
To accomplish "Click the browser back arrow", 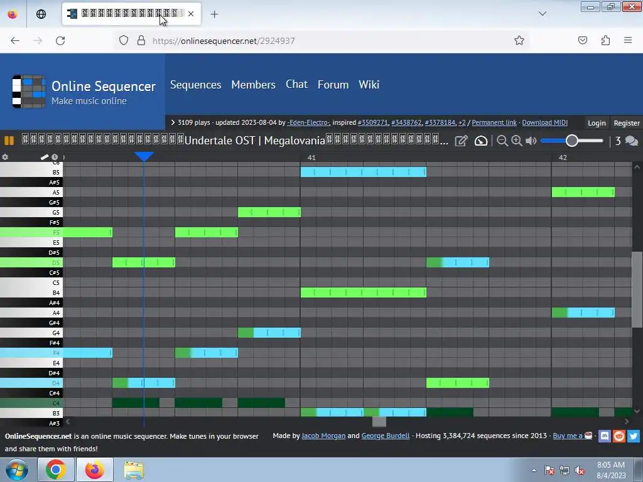I will pos(15,41).
